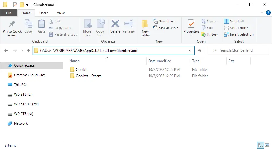Click the Up one level arrow
Screen dimensions: 272x149
point(28,50)
